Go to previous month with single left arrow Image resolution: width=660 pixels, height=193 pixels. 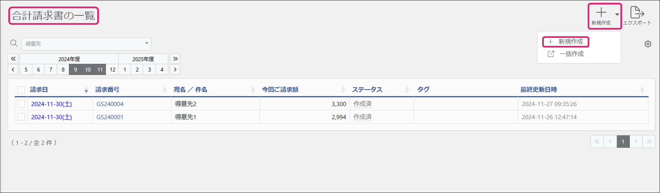(13, 70)
